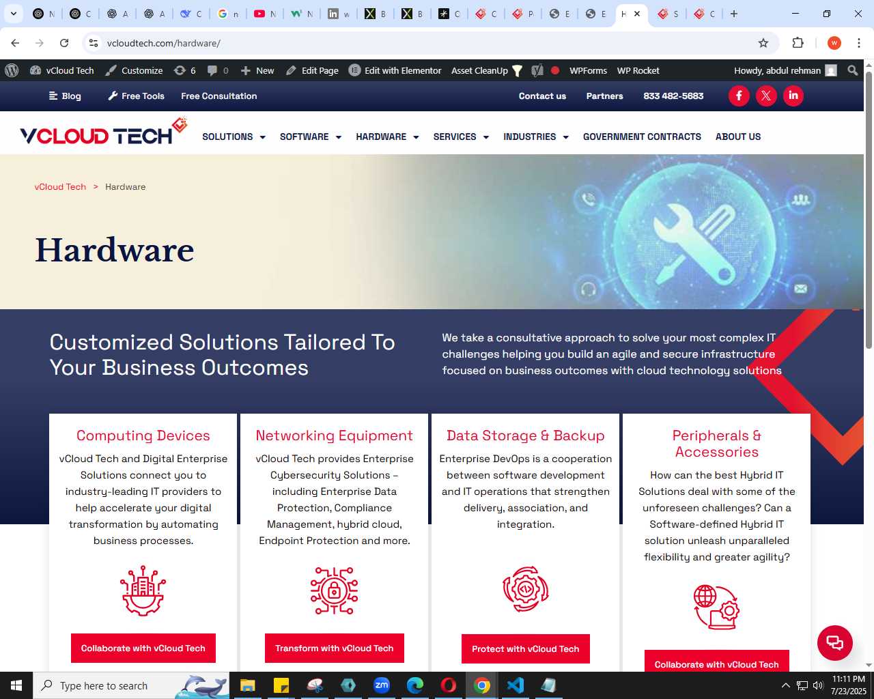The image size is (874, 699).
Task: Click the Facebook social icon
Action: point(739,96)
